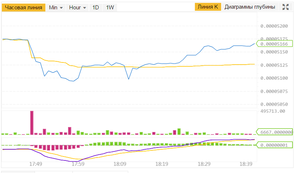Click the 18:09 time axis label
295x173 pixels.
pyautogui.click(x=120, y=164)
